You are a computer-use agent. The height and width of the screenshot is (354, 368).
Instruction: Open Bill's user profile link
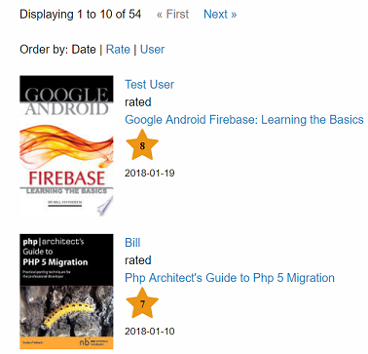132,243
